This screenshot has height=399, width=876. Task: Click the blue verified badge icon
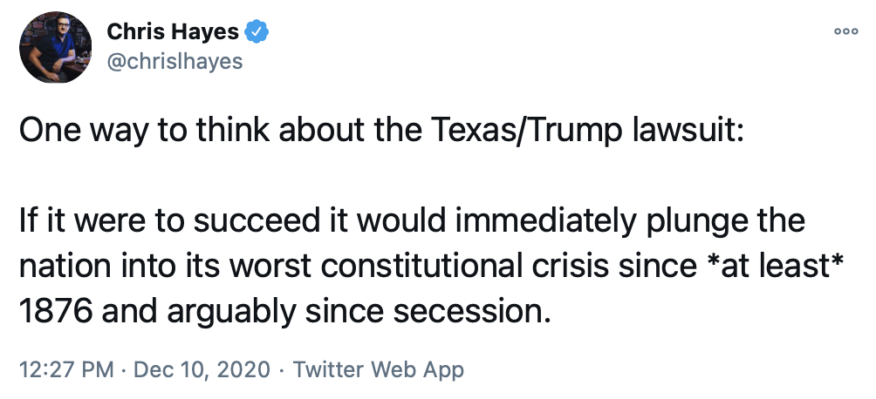[x=257, y=33]
